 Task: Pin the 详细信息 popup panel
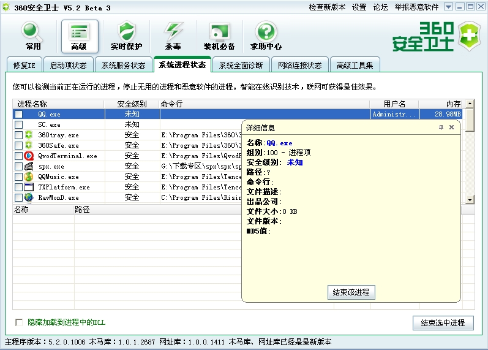point(441,127)
